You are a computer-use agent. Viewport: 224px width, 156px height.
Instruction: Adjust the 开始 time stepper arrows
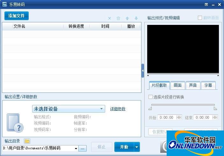click(x=179, y=117)
